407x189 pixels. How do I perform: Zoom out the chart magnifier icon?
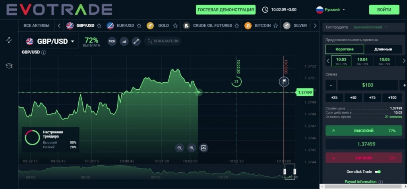(x=179, y=148)
